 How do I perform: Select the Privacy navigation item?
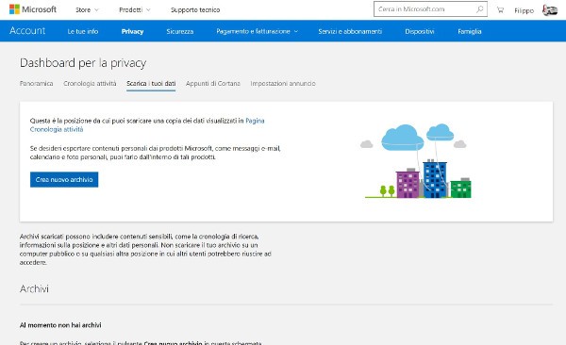(x=132, y=31)
